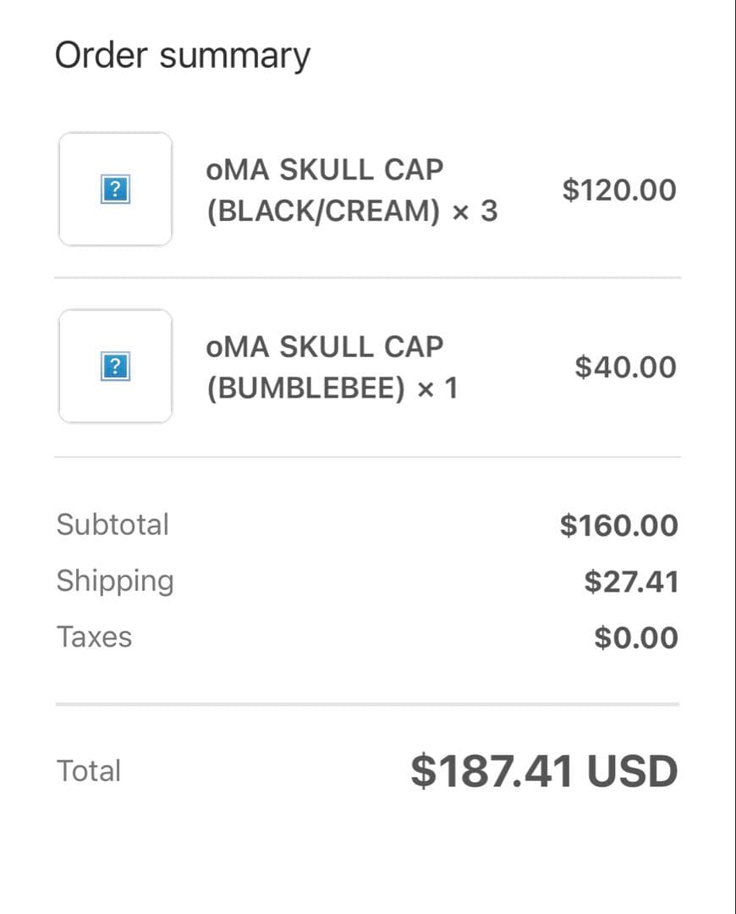Click the $187.41 USD total amount
This screenshot has width=736, height=914.
click(x=544, y=771)
